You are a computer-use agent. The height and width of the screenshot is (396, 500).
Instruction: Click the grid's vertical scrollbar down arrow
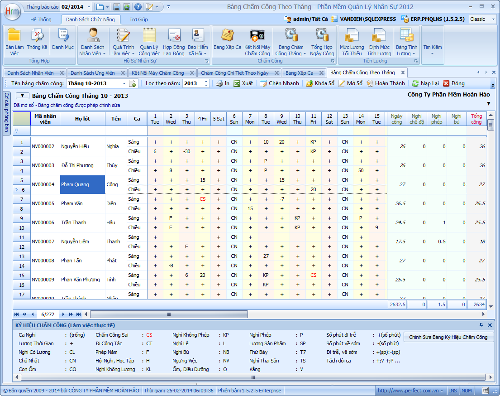point(491,306)
